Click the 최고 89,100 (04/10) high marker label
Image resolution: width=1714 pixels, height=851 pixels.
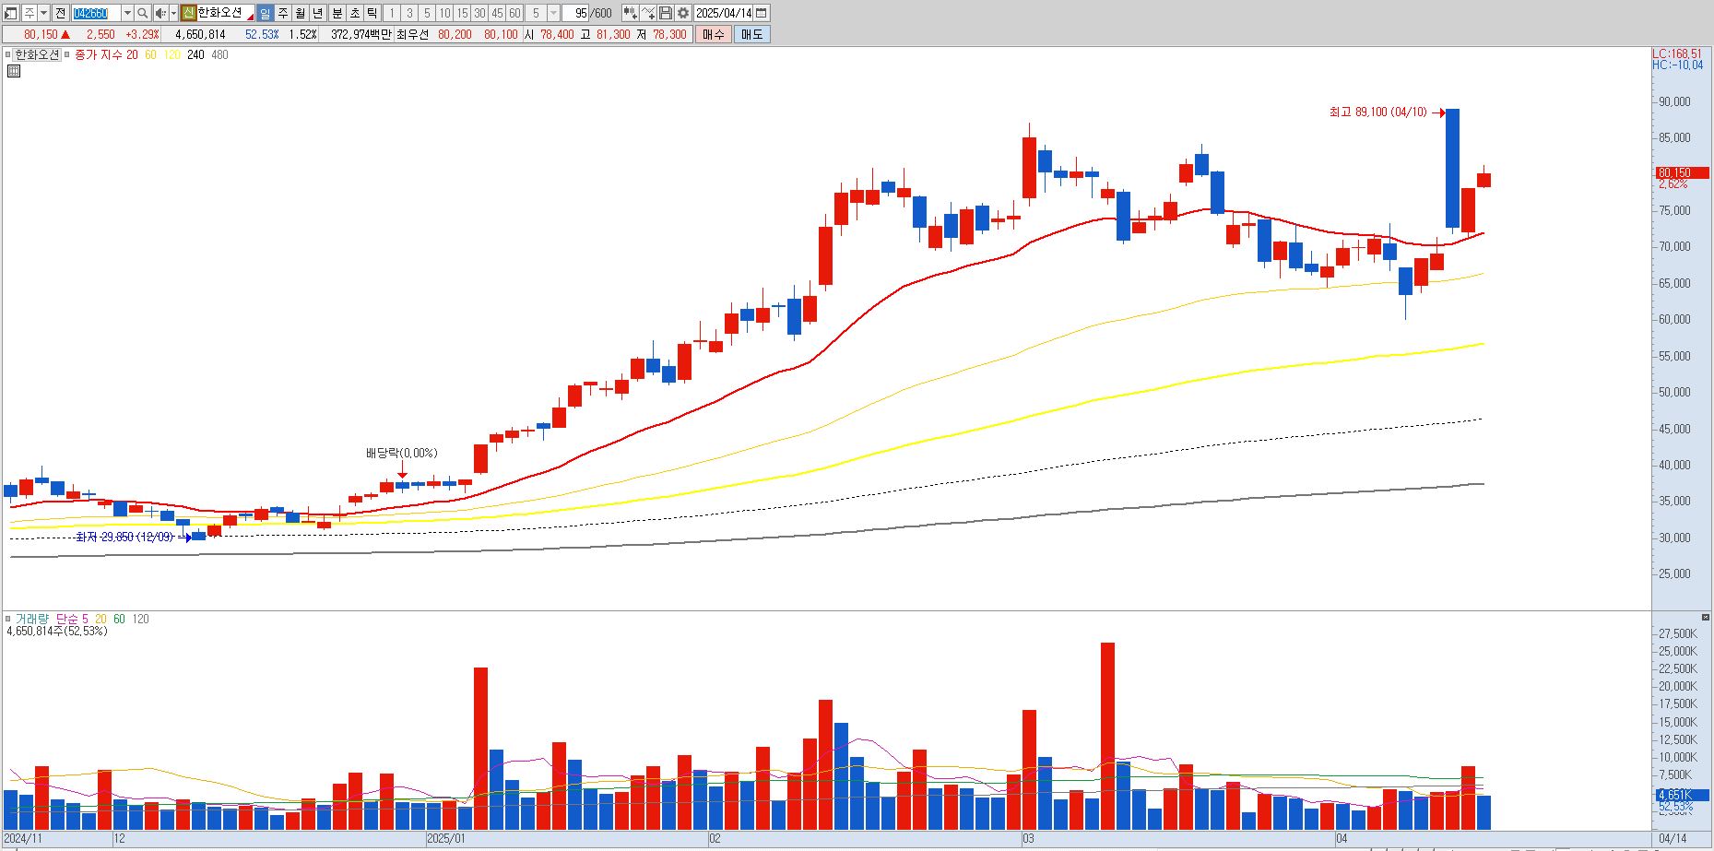click(1377, 112)
